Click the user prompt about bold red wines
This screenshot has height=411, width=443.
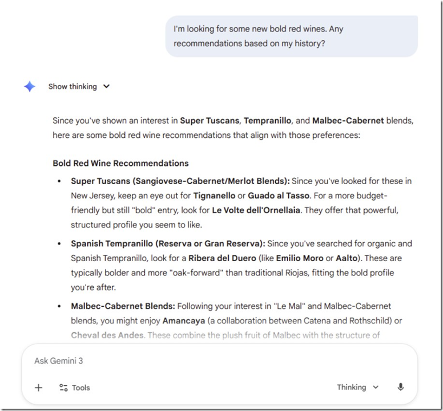click(292, 36)
